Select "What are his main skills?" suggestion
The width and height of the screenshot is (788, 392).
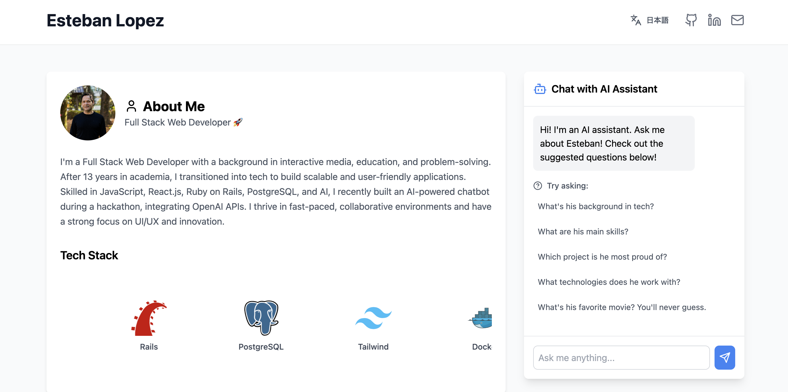pyautogui.click(x=583, y=232)
